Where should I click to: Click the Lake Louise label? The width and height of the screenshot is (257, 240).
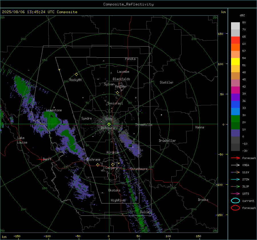(22, 140)
